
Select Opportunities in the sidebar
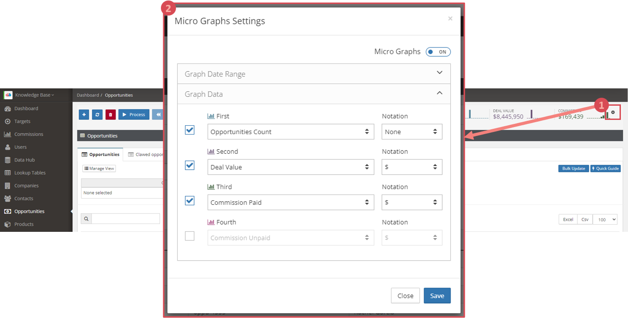coord(29,211)
